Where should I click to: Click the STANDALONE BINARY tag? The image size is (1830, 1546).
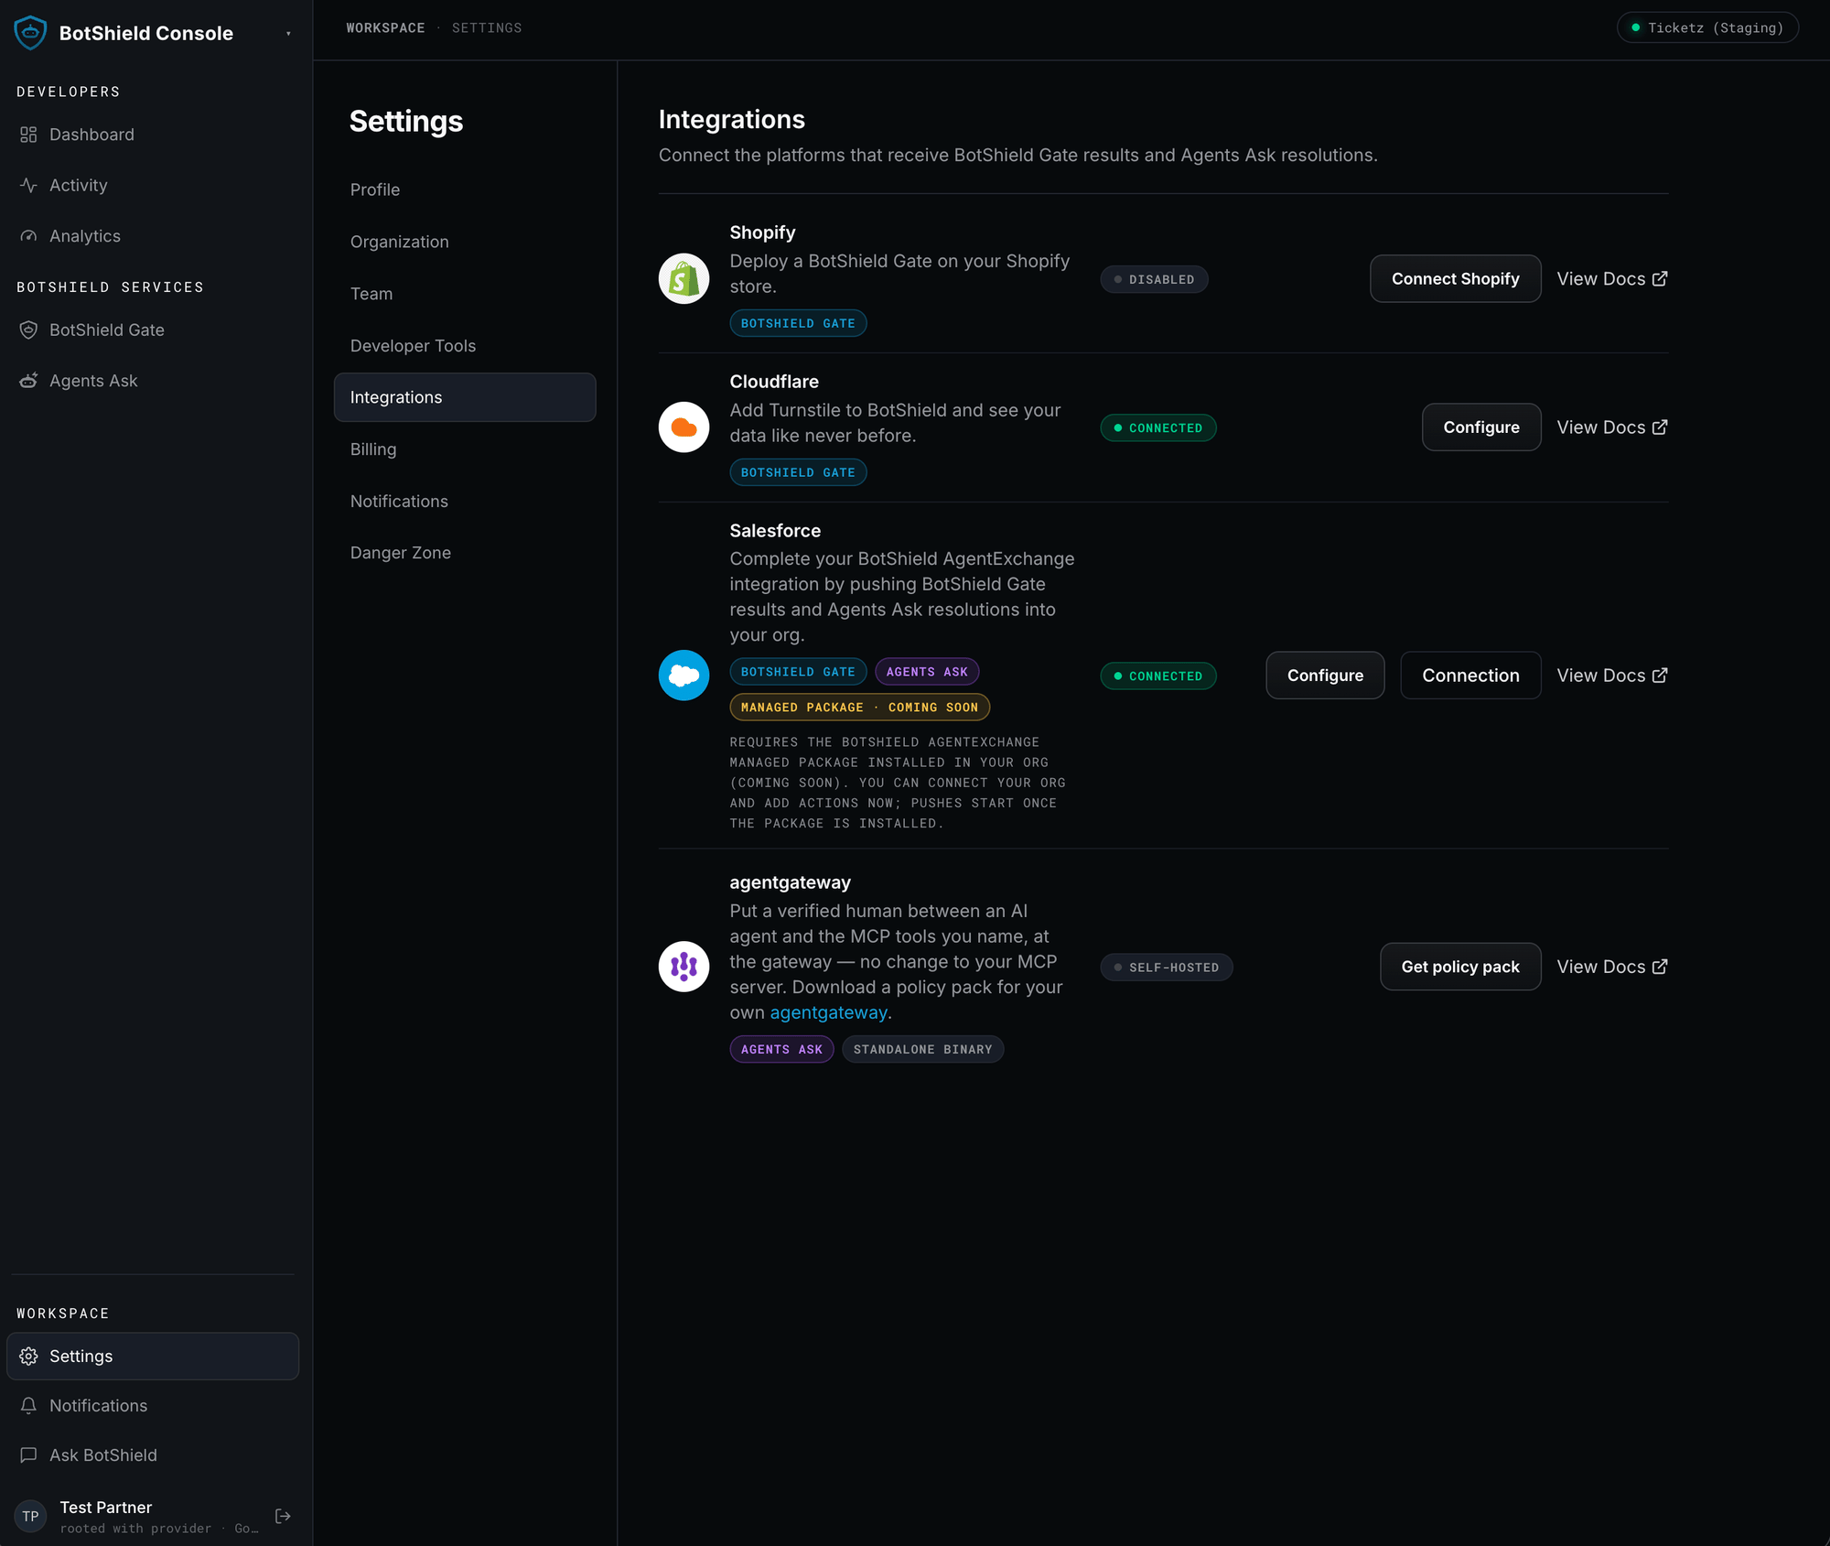922,1049
